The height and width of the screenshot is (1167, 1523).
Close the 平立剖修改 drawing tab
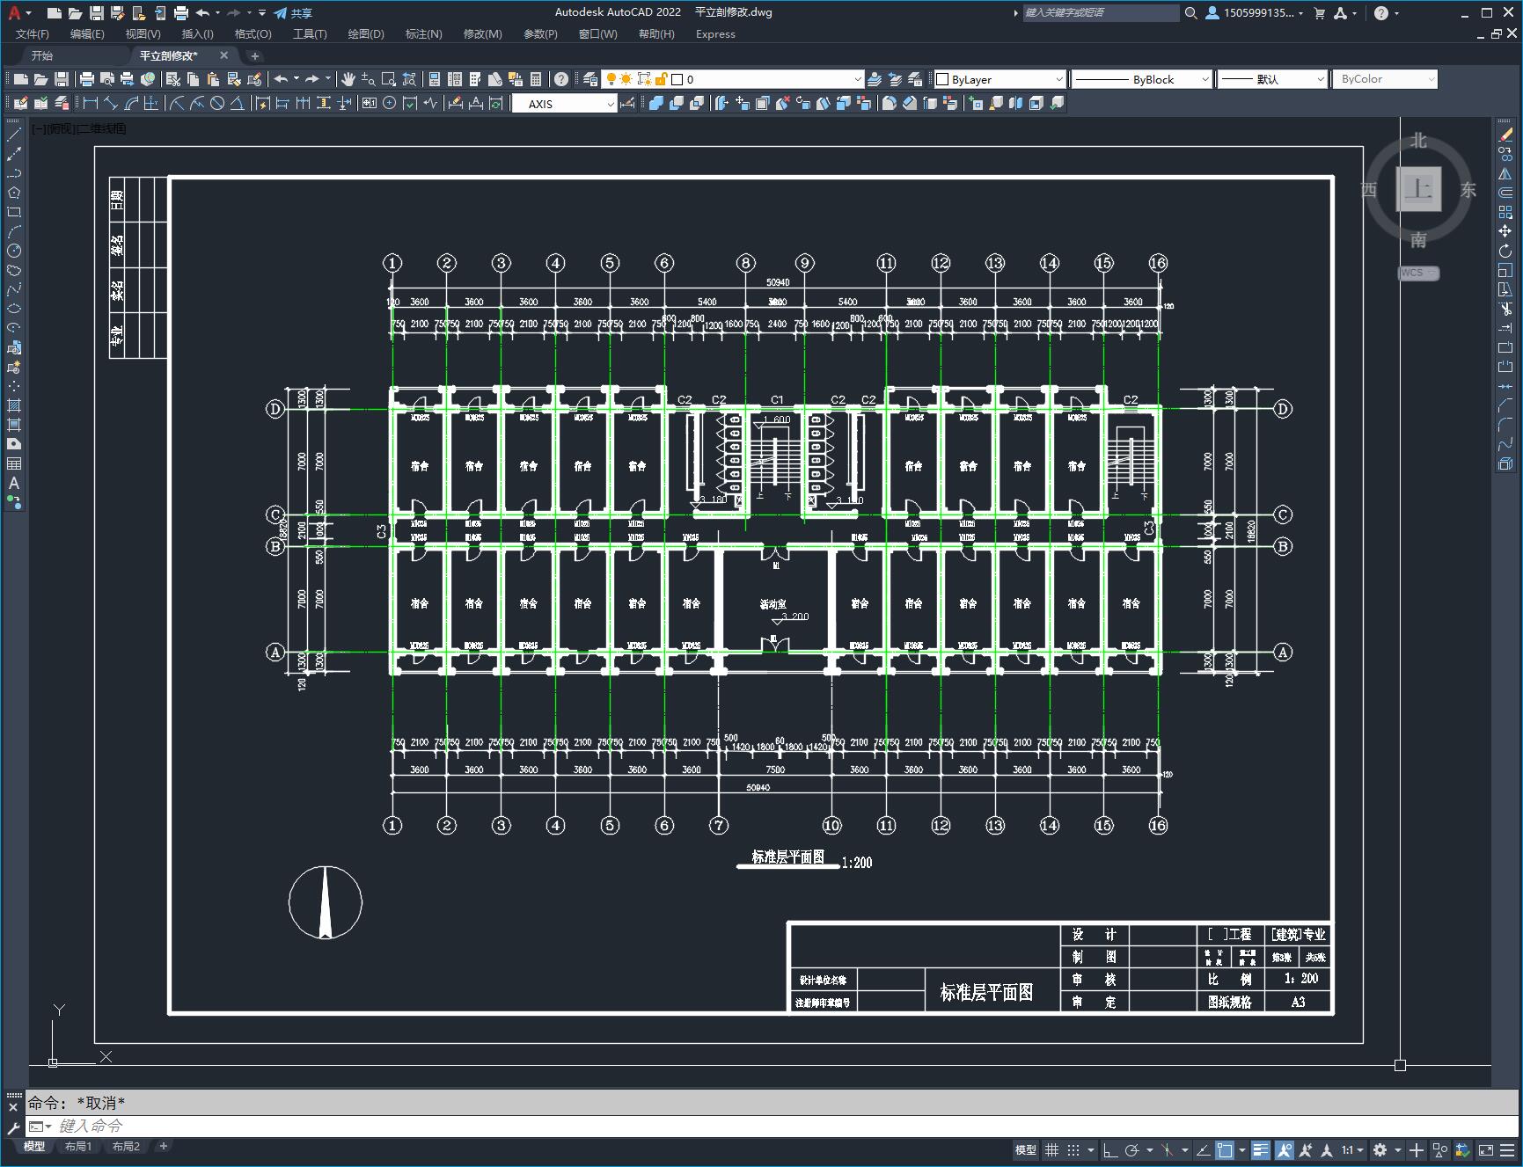[x=223, y=55]
